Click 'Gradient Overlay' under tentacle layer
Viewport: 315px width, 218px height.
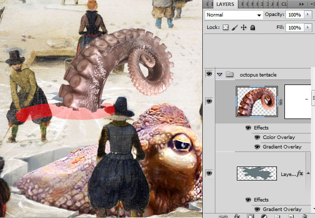pyautogui.click(x=282, y=147)
